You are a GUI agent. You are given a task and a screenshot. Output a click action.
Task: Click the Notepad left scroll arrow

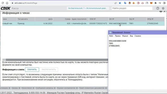pos(109,91)
